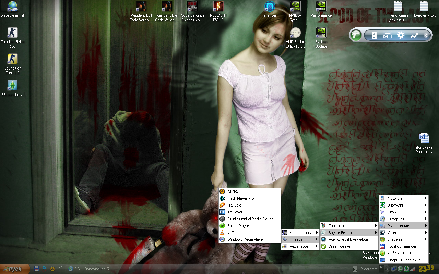
Task: Launch AIMP2 from the players menu
Action: point(250,191)
